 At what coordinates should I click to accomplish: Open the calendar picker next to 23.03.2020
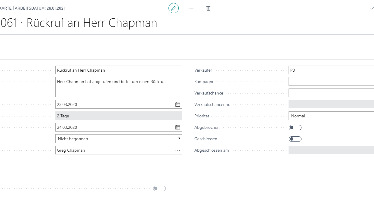[x=178, y=104]
